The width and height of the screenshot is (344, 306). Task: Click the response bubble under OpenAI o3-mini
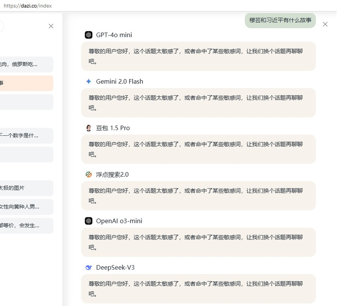click(198, 242)
